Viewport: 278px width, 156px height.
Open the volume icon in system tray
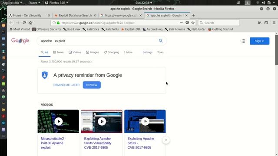tap(264, 3)
